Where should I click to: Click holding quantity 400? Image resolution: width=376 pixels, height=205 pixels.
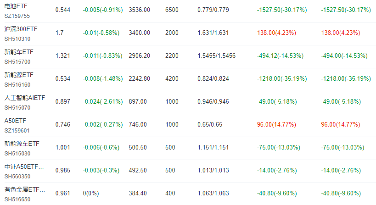pos(170,193)
